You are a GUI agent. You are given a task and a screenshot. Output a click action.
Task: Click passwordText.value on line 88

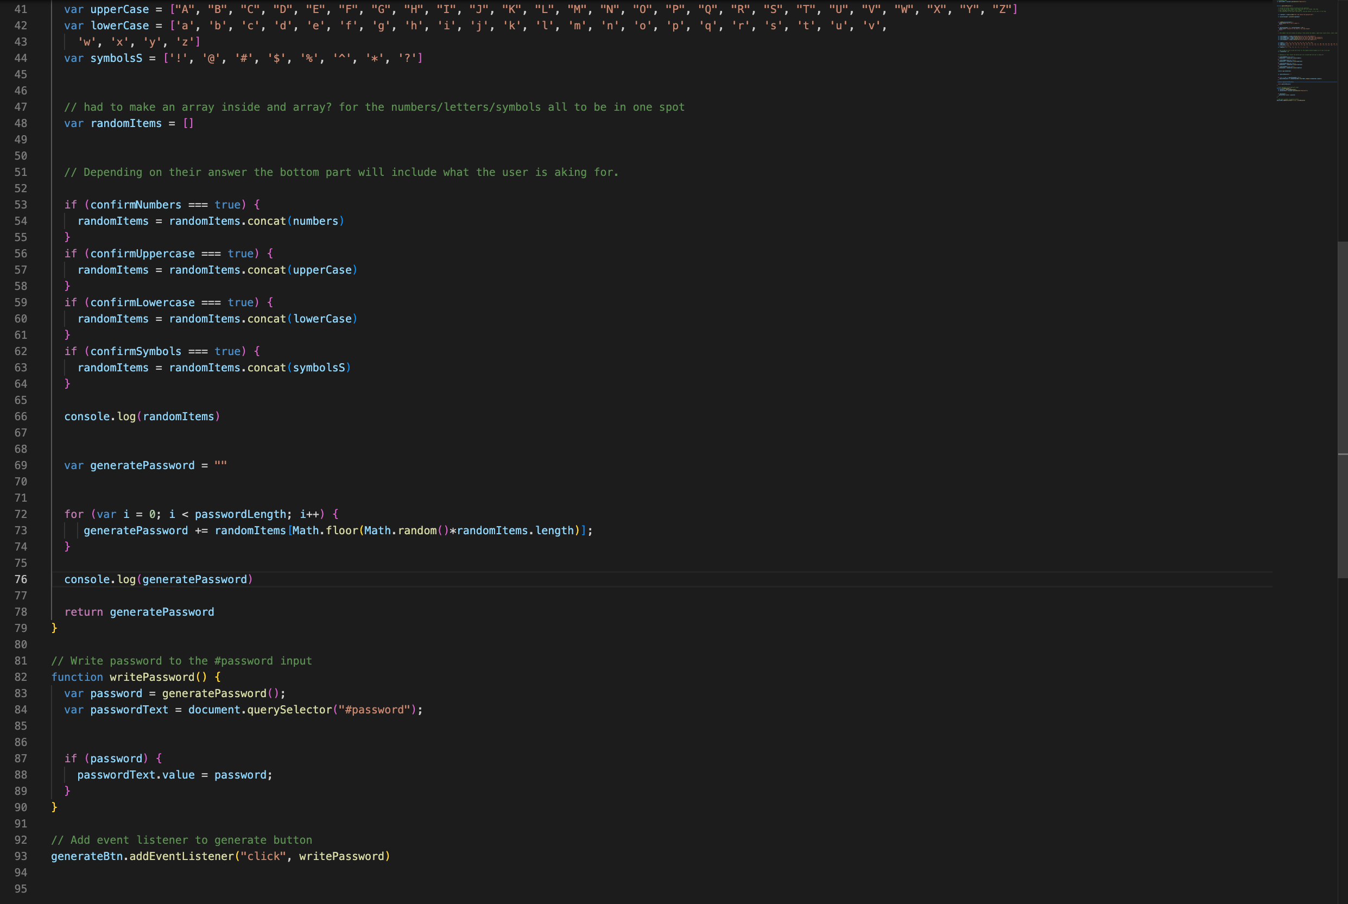(136, 775)
